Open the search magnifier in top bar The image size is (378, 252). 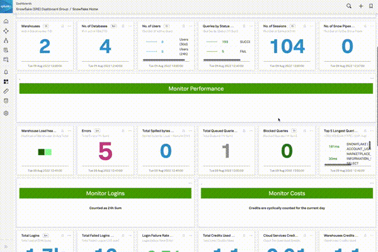click(350, 6)
